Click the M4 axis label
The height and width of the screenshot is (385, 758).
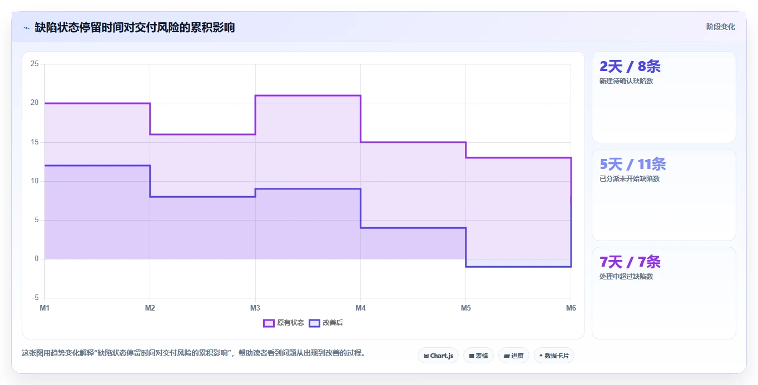360,308
